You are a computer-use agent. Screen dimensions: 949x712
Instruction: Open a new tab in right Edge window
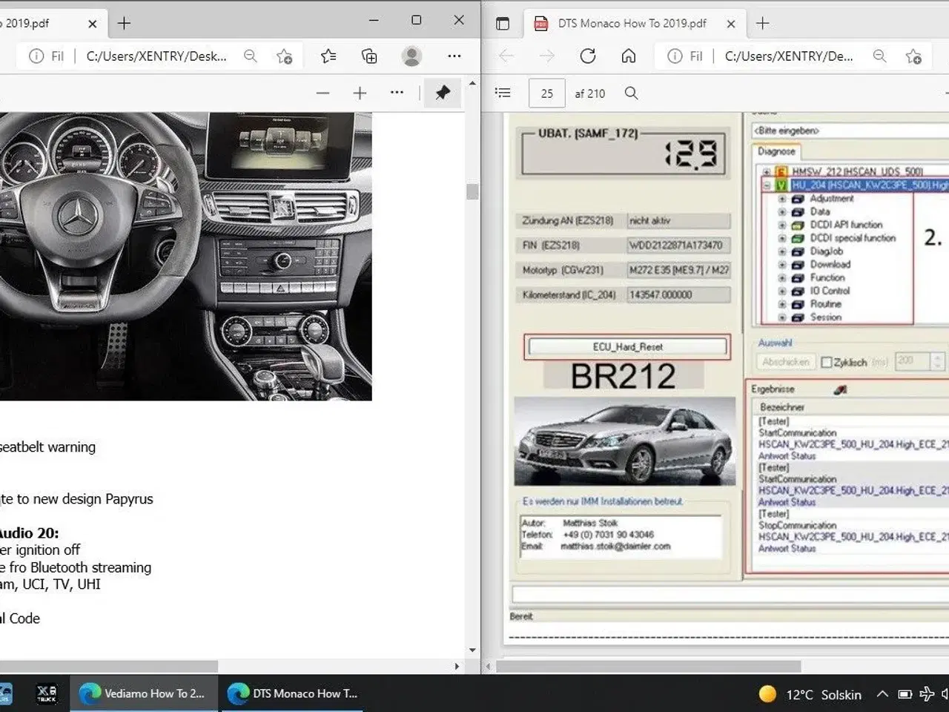tap(762, 24)
